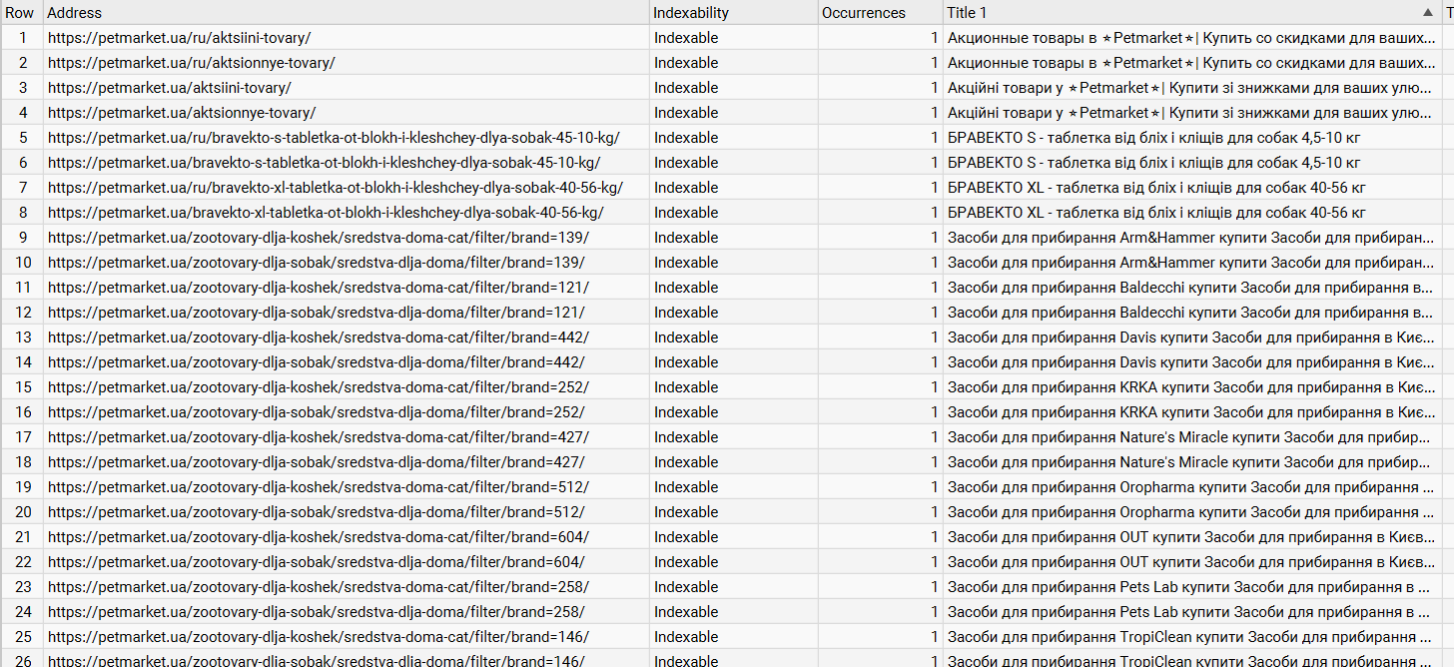Select the row 7 address with ru/bravekto-xl-tabletka
This screenshot has width=1454, height=667.
tap(335, 188)
